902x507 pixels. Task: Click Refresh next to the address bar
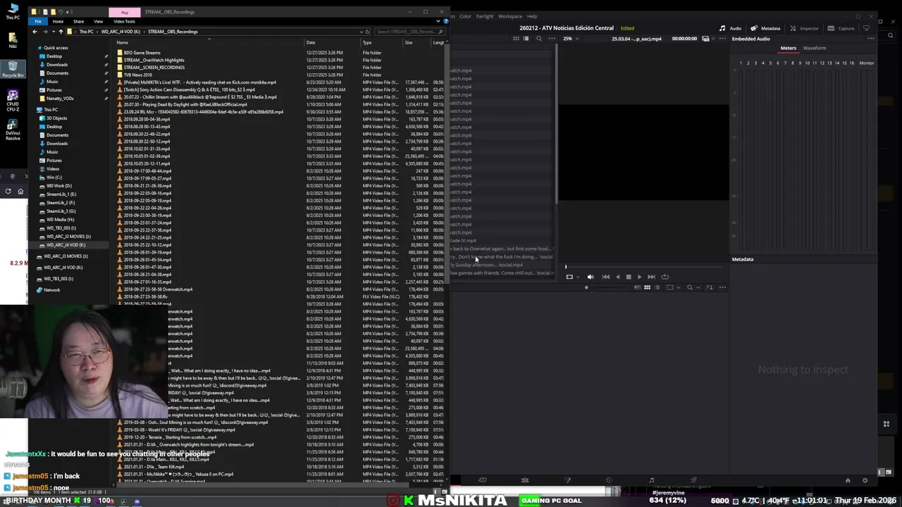pos(368,32)
